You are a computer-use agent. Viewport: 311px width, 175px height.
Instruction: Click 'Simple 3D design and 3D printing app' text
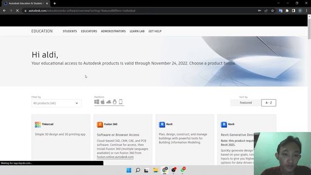(x=60, y=134)
